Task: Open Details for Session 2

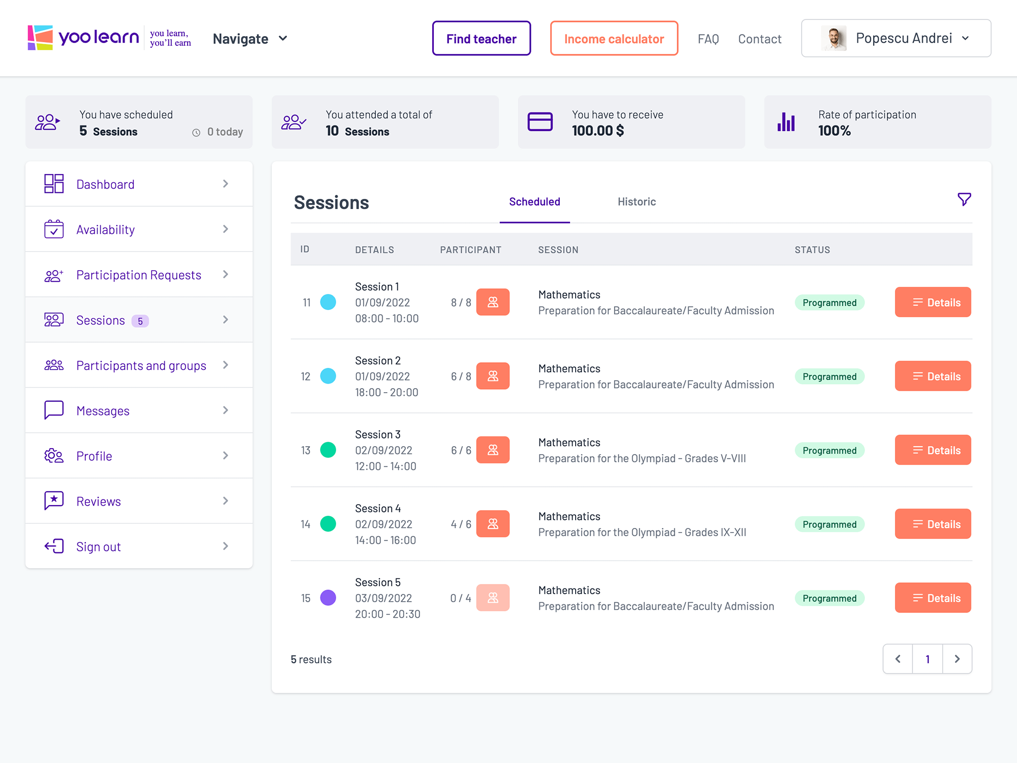Action: pyautogui.click(x=932, y=376)
